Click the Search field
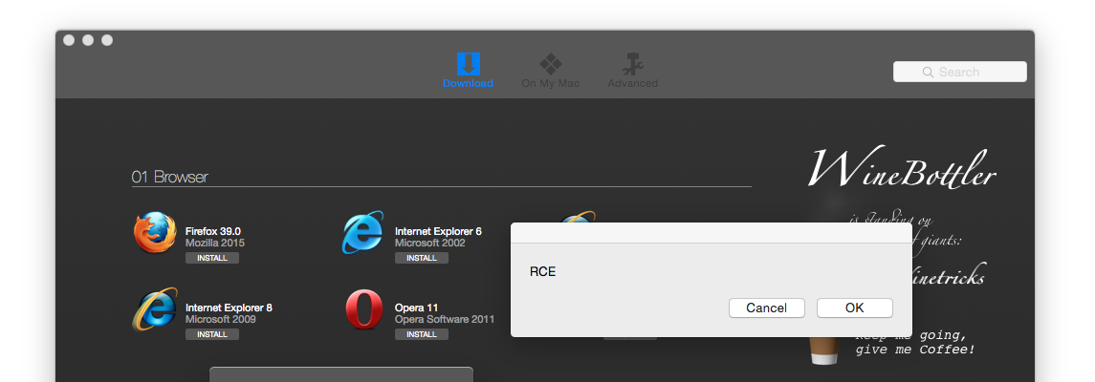1095x382 pixels. (x=959, y=72)
